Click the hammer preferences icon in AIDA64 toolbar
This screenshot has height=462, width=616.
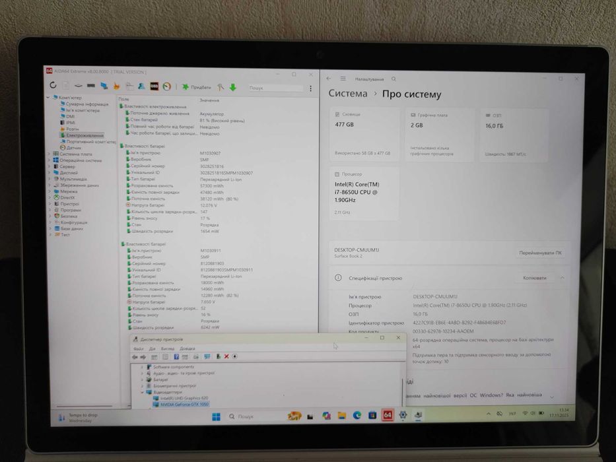point(221,87)
